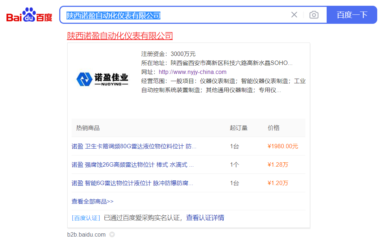Clear the search box text
The height and width of the screenshot is (242, 383).
coord(294,15)
